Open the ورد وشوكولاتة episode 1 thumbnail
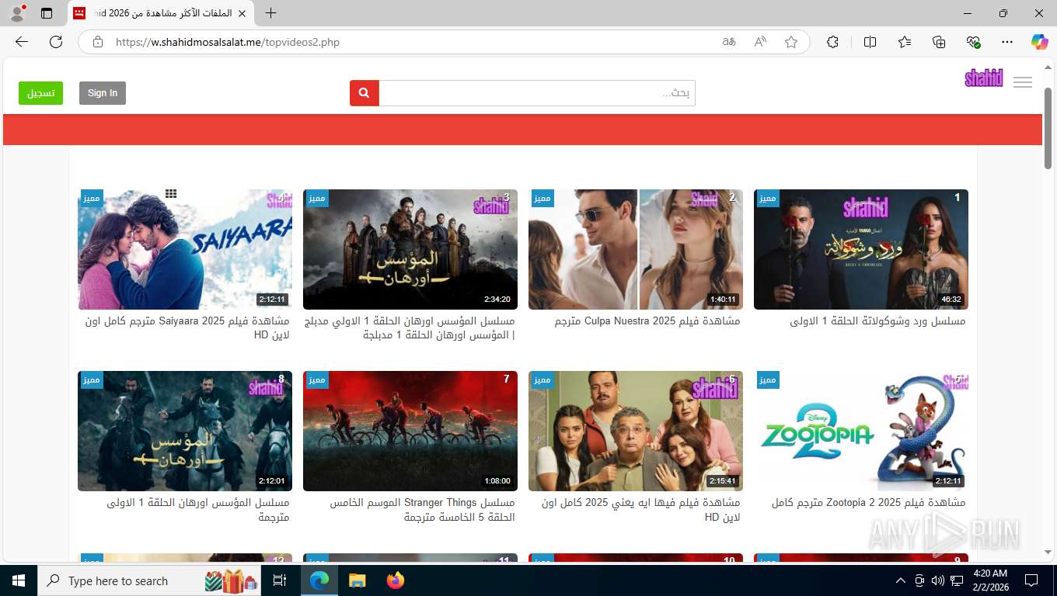The height and width of the screenshot is (596, 1057). pos(861,250)
